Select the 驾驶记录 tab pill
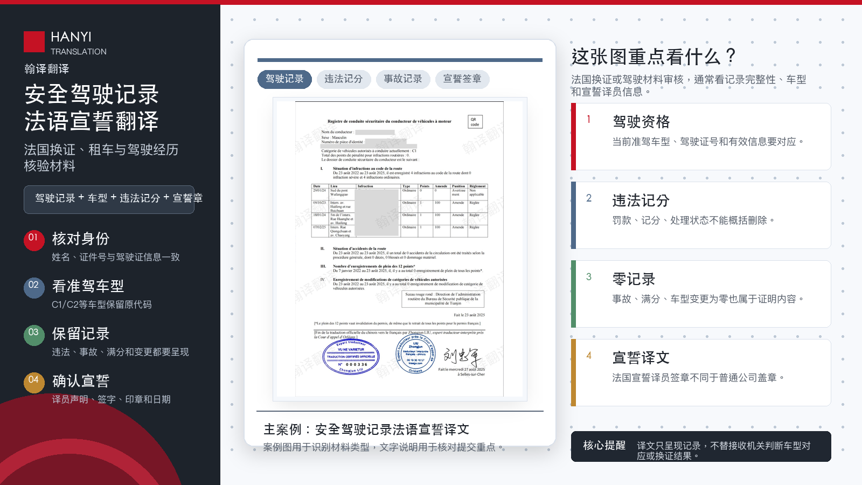 point(284,79)
